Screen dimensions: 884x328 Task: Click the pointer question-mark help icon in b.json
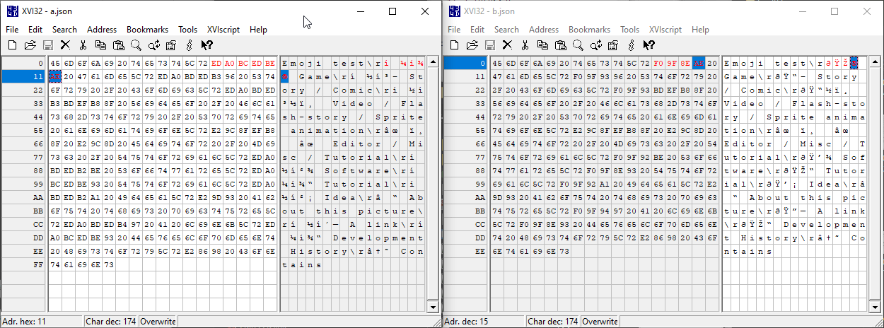pos(649,45)
